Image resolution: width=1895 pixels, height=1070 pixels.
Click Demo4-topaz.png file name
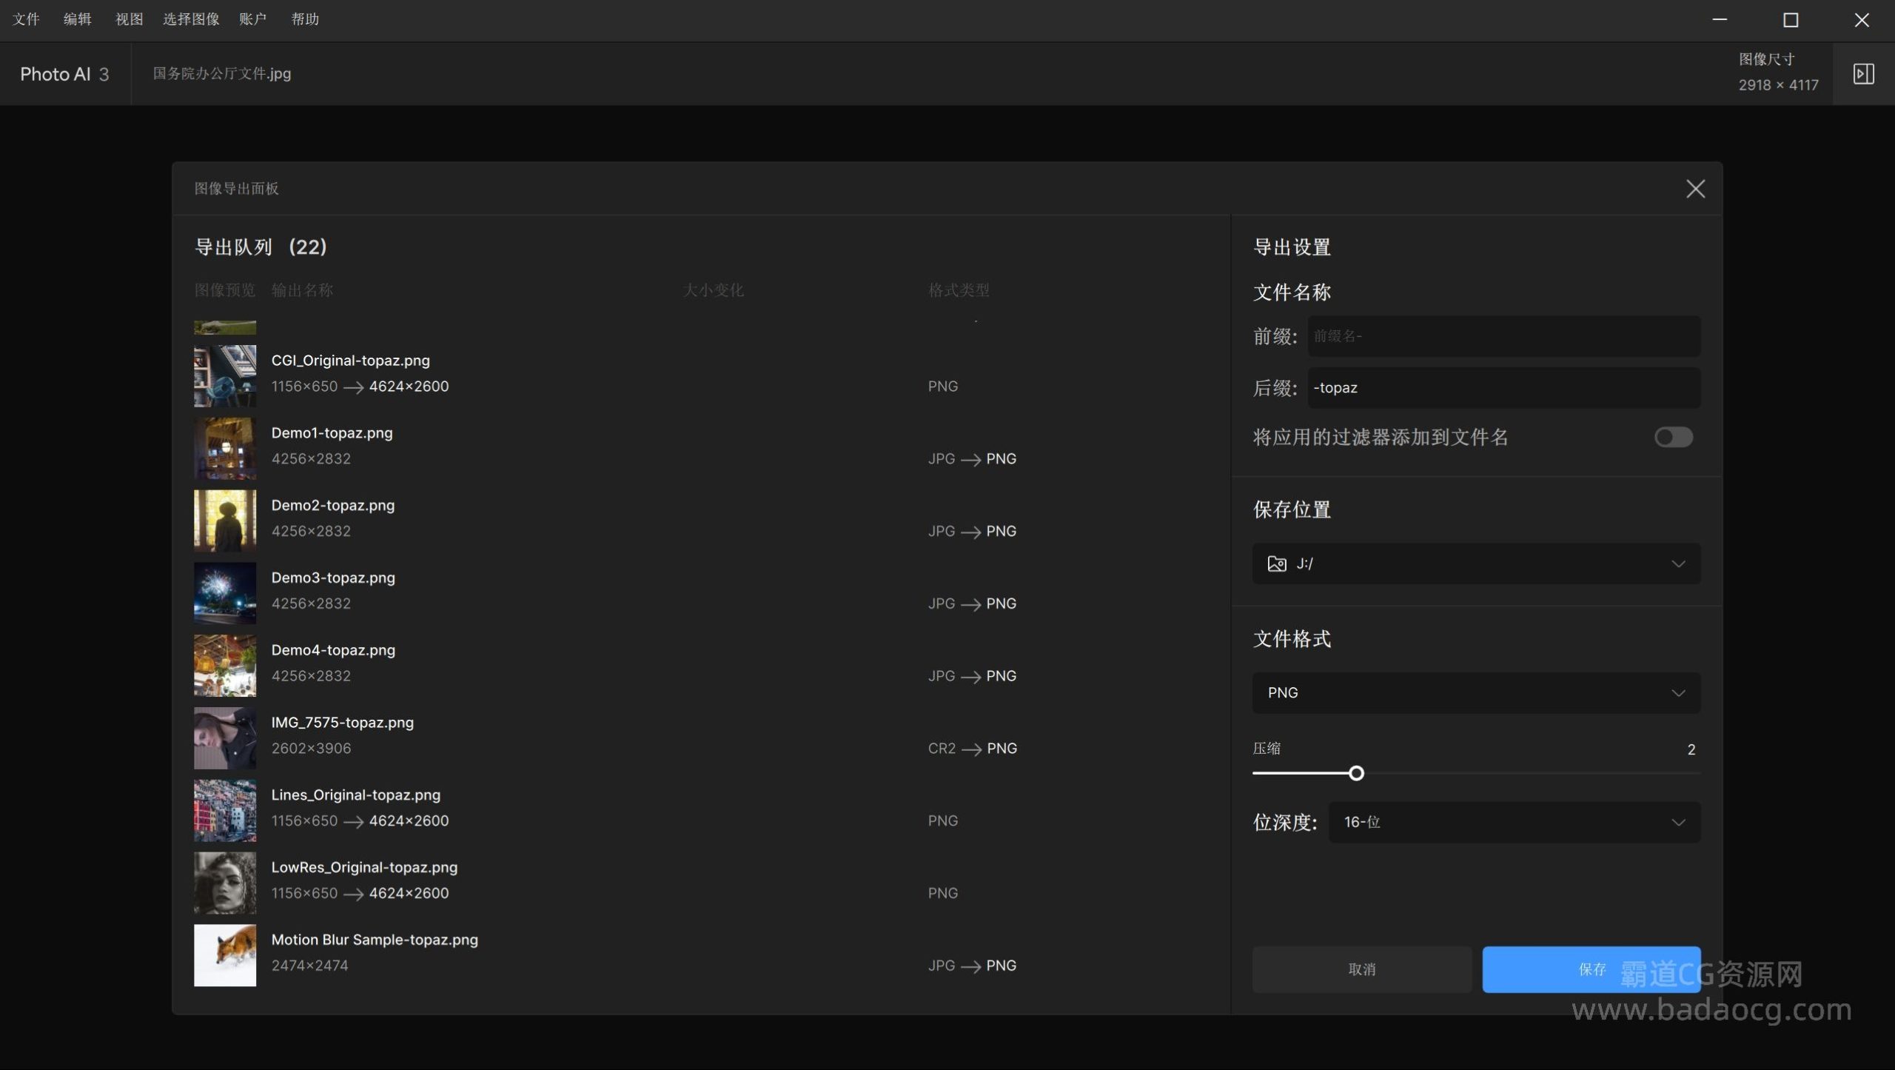(x=333, y=650)
